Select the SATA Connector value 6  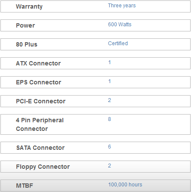coord(109,147)
